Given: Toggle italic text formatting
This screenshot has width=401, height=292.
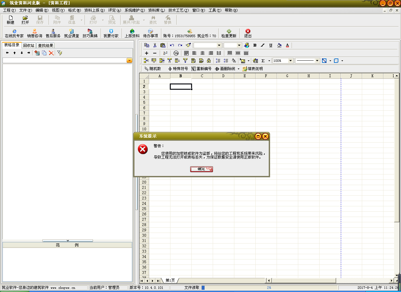Looking at the screenshot, I should [x=263, y=45].
